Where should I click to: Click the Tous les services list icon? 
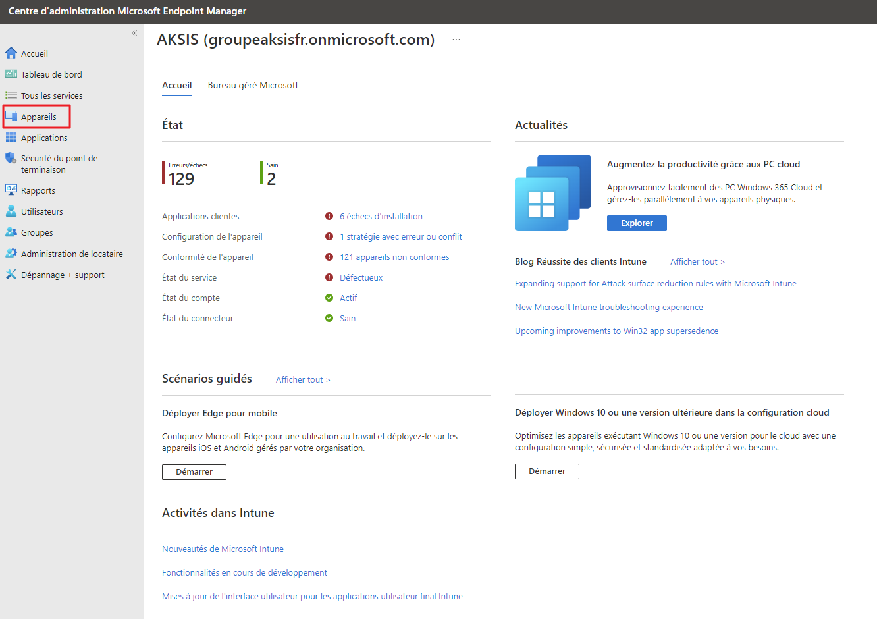click(x=11, y=95)
